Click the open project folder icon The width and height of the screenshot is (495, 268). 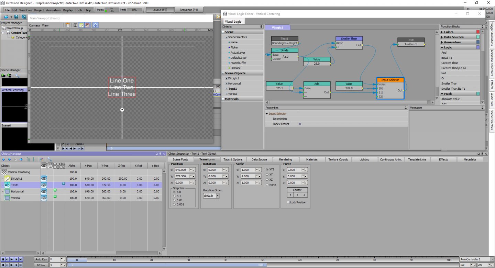click(6, 16)
